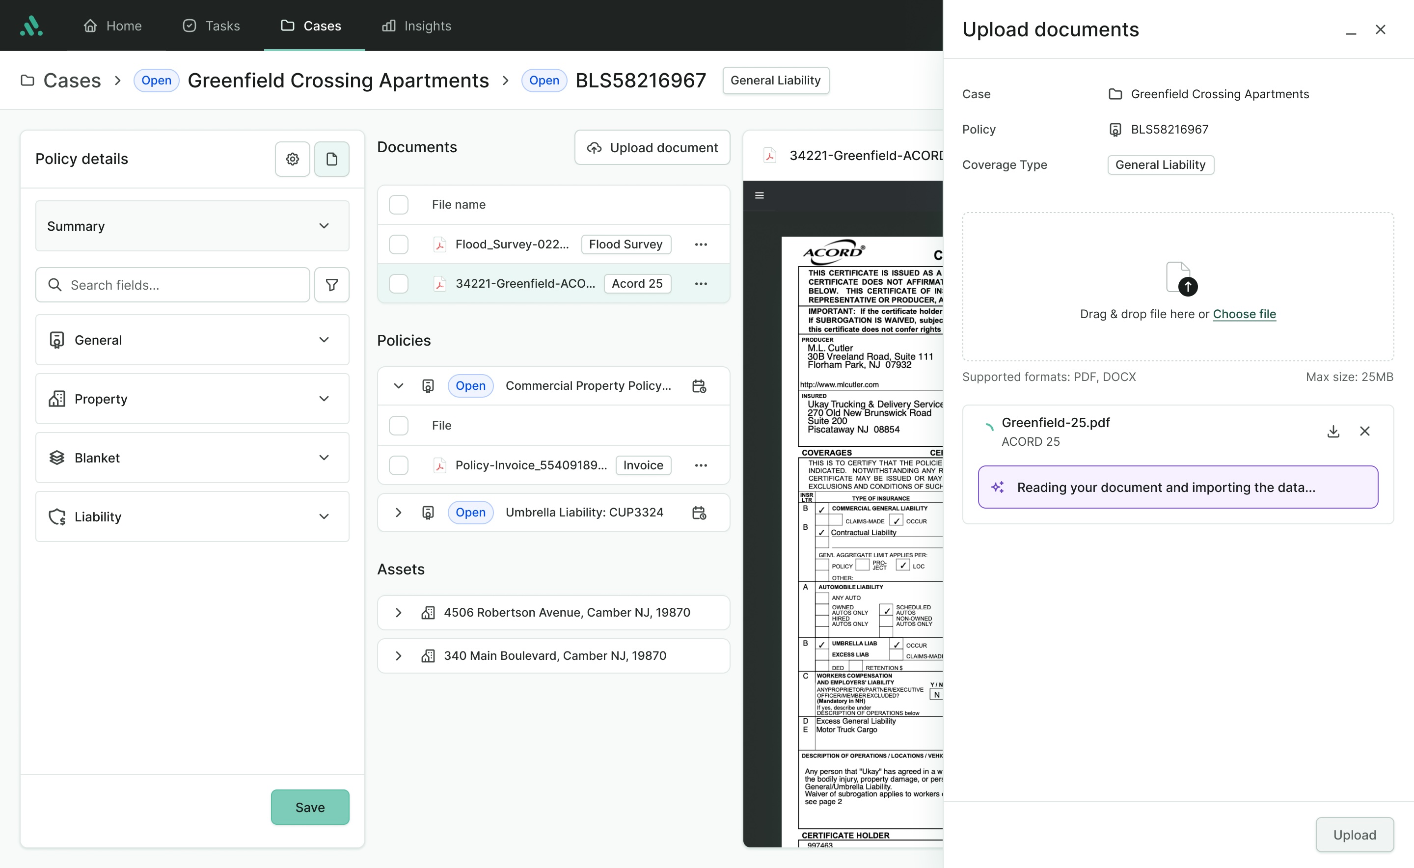Tick the Policy-Invoice file checkbox
Image resolution: width=1414 pixels, height=868 pixels.
click(398, 465)
